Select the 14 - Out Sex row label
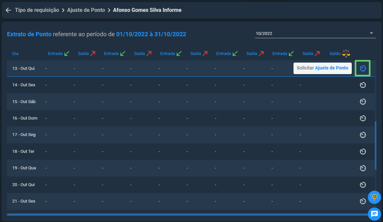Viewport: 383px width, 222px height. 24,85
